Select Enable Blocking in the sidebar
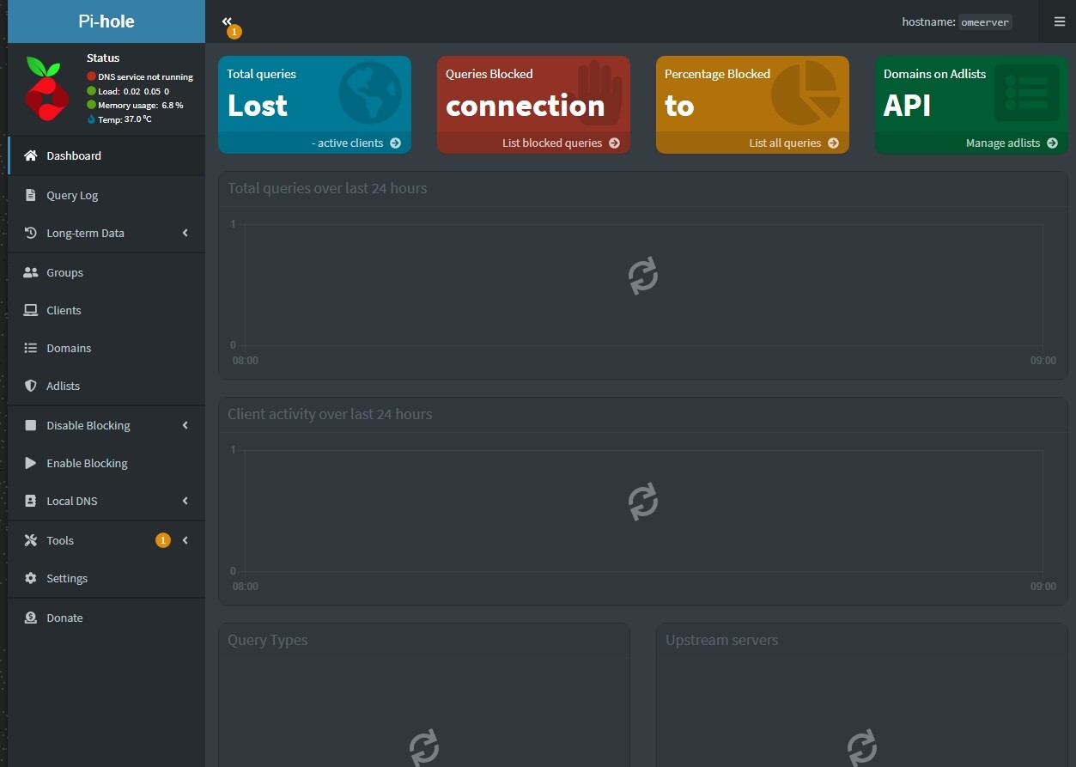Screen dimensions: 1076x767 [x=106, y=463]
